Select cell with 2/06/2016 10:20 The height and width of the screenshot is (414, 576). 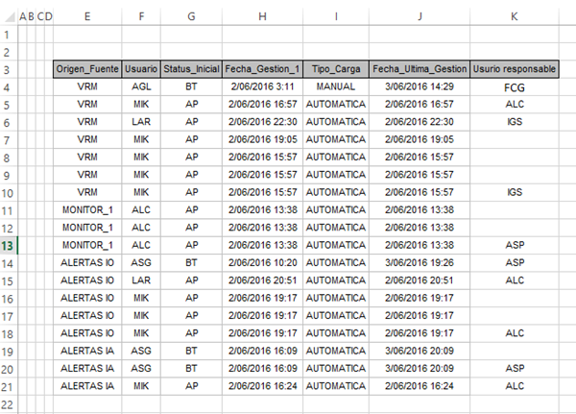(x=262, y=263)
